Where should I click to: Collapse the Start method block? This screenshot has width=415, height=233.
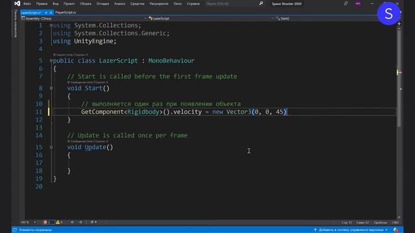pyautogui.click(x=51, y=88)
